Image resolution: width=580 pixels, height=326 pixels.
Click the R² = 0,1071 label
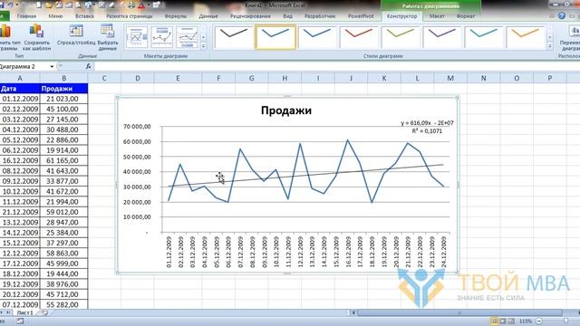427,130
